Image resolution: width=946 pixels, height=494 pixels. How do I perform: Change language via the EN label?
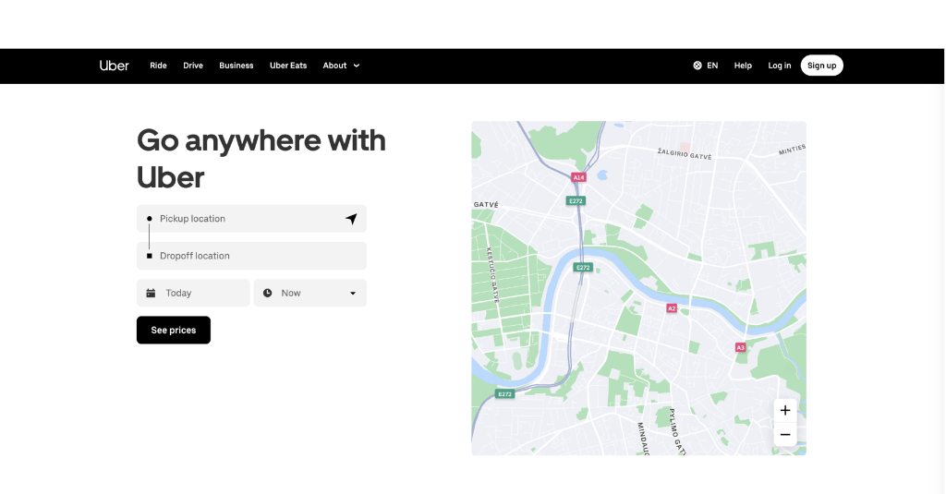coord(712,66)
